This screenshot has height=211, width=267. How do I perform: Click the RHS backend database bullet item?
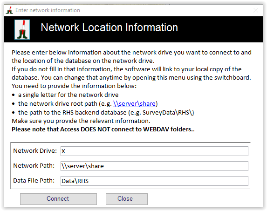click(106, 113)
